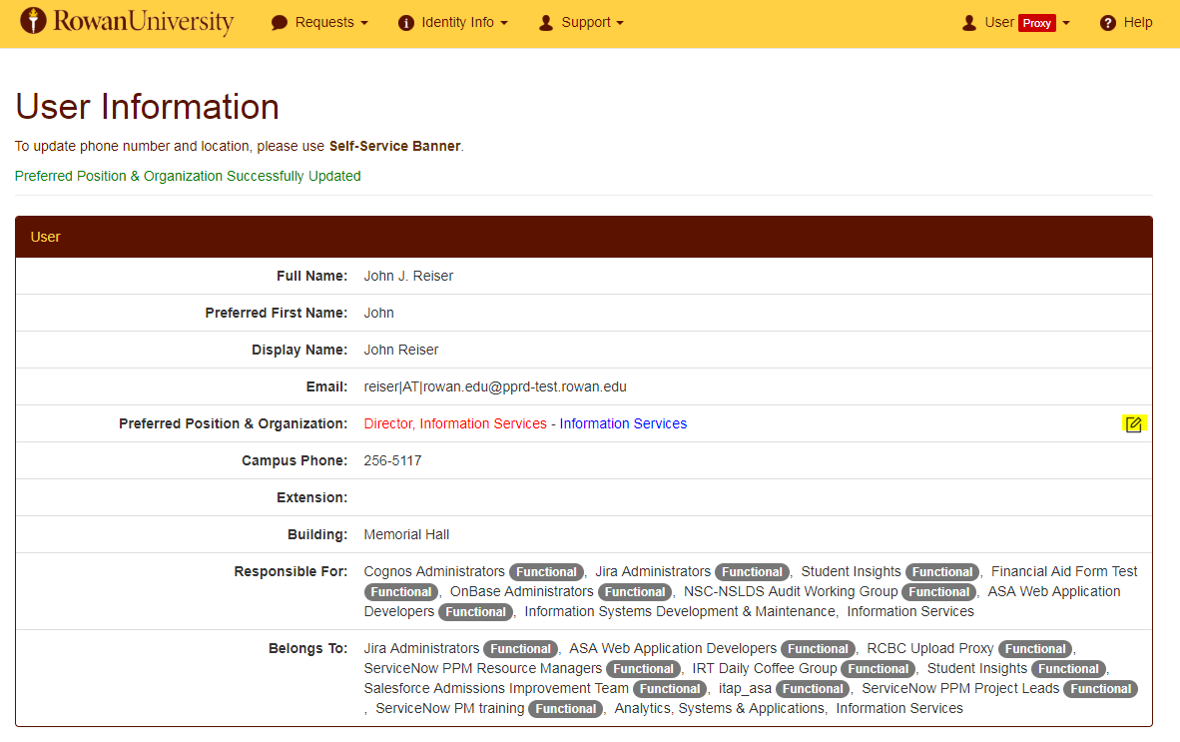1180x742 pixels.
Task: Click the Functional badge after ServiceNow PPM Resource Managers
Action: pos(644,669)
